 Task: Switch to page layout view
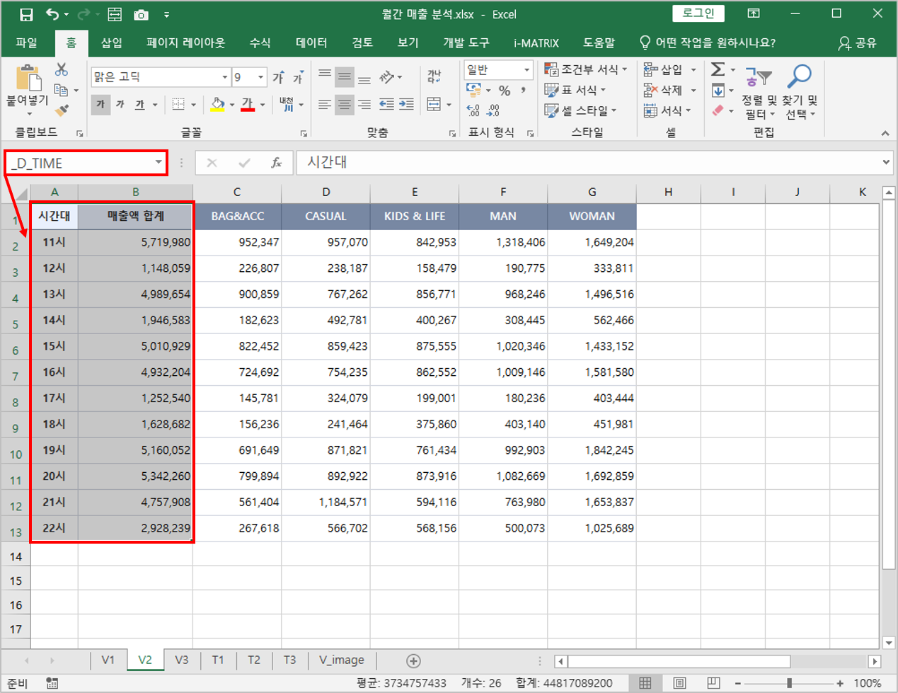pos(679,683)
